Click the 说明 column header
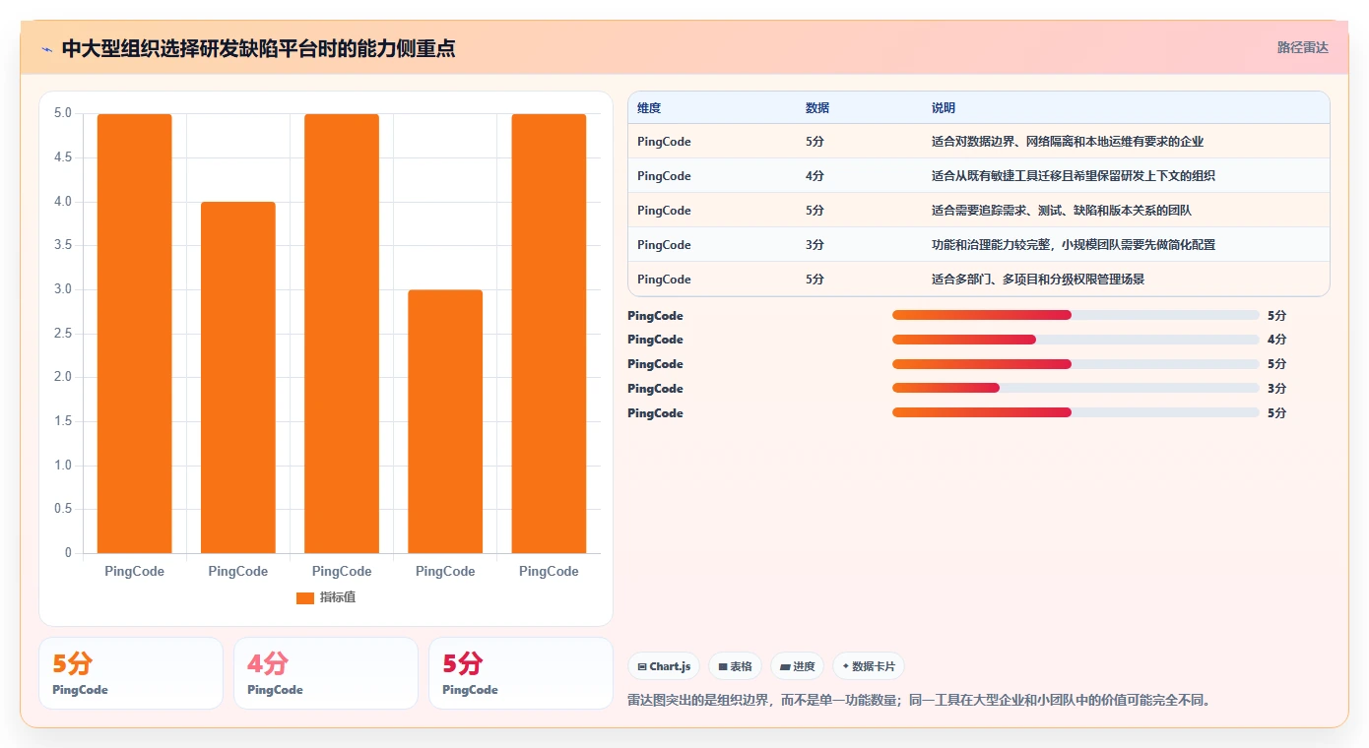The width and height of the screenshot is (1369, 748). coord(944,108)
